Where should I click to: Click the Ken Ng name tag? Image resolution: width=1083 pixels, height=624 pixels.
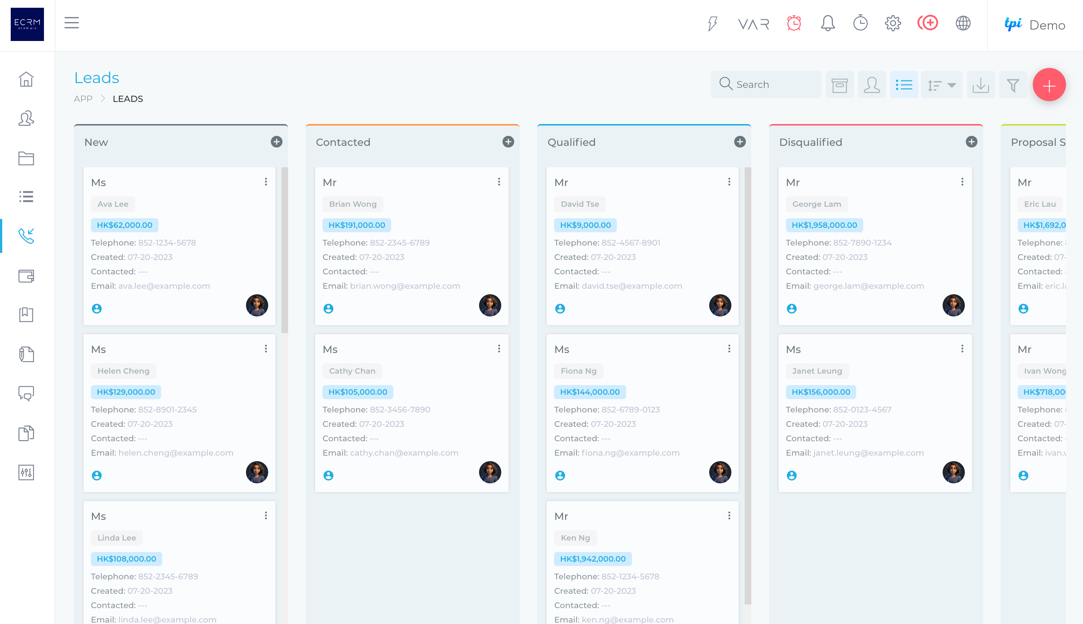pos(575,538)
